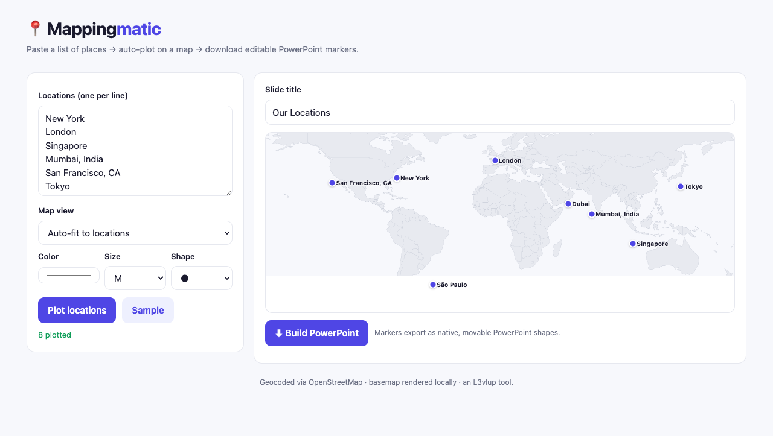Viewport: 773px width, 436px height.
Task: Click the London map marker dot
Action: pyautogui.click(x=495, y=160)
